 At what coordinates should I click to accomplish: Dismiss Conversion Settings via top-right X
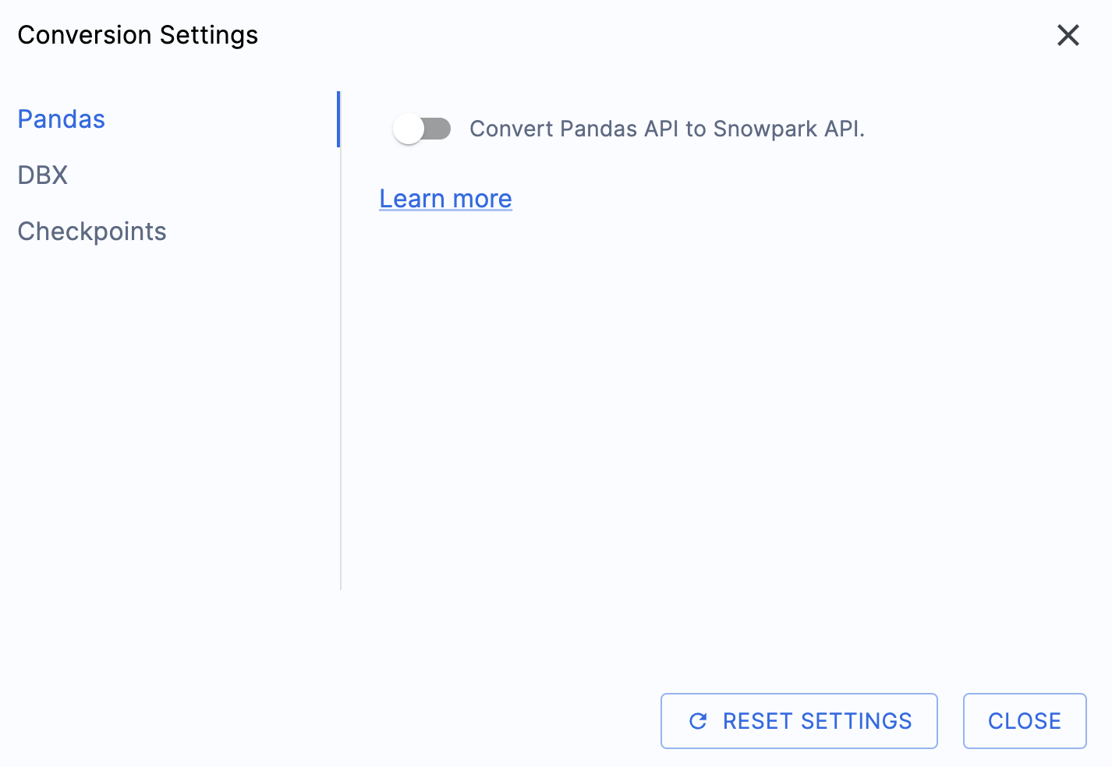pyautogui.click(x=1068, y=35)
